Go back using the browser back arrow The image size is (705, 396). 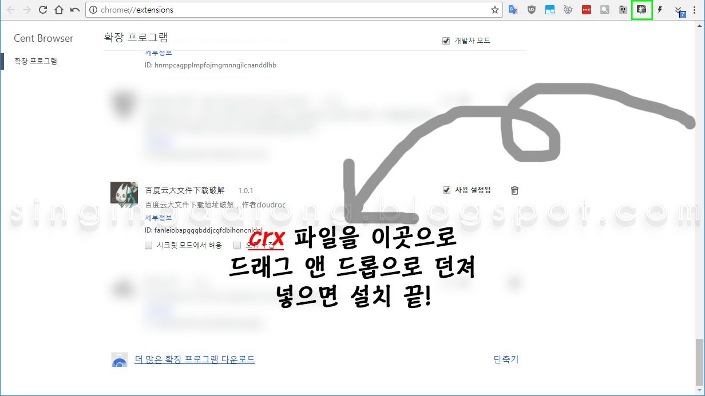11,10
